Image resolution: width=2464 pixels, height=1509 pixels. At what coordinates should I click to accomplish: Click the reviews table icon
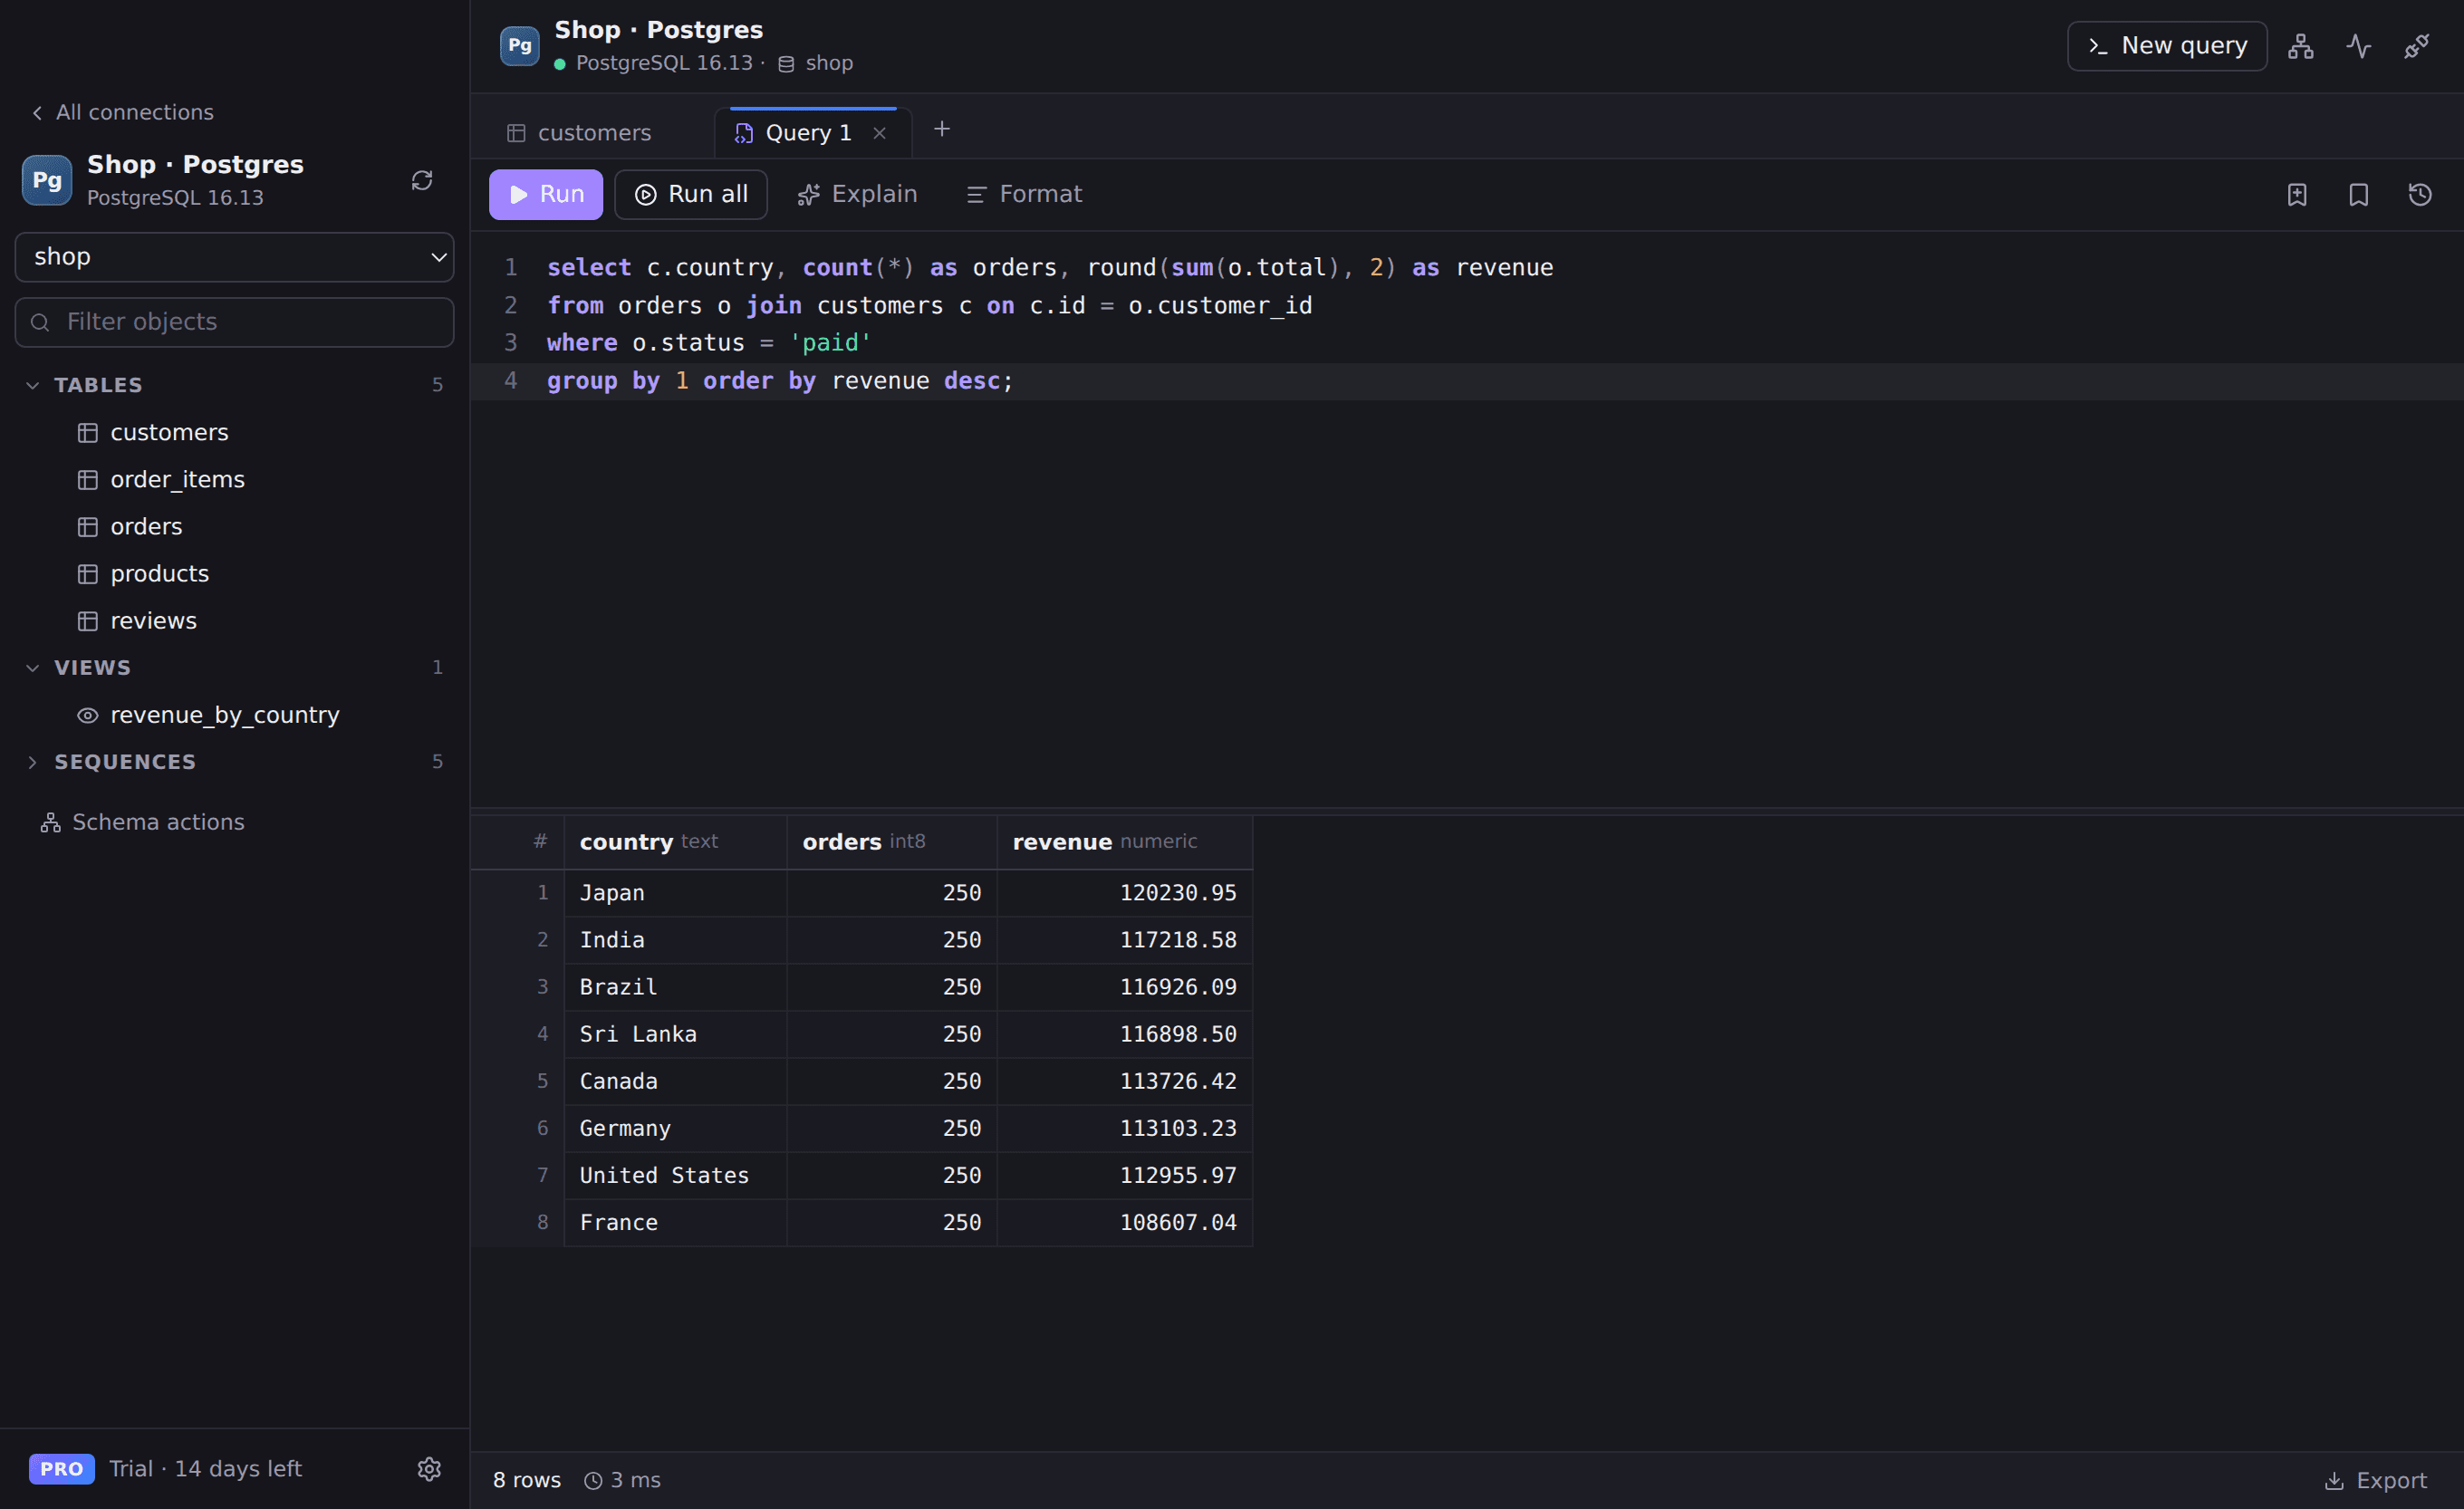pos(88,621)
